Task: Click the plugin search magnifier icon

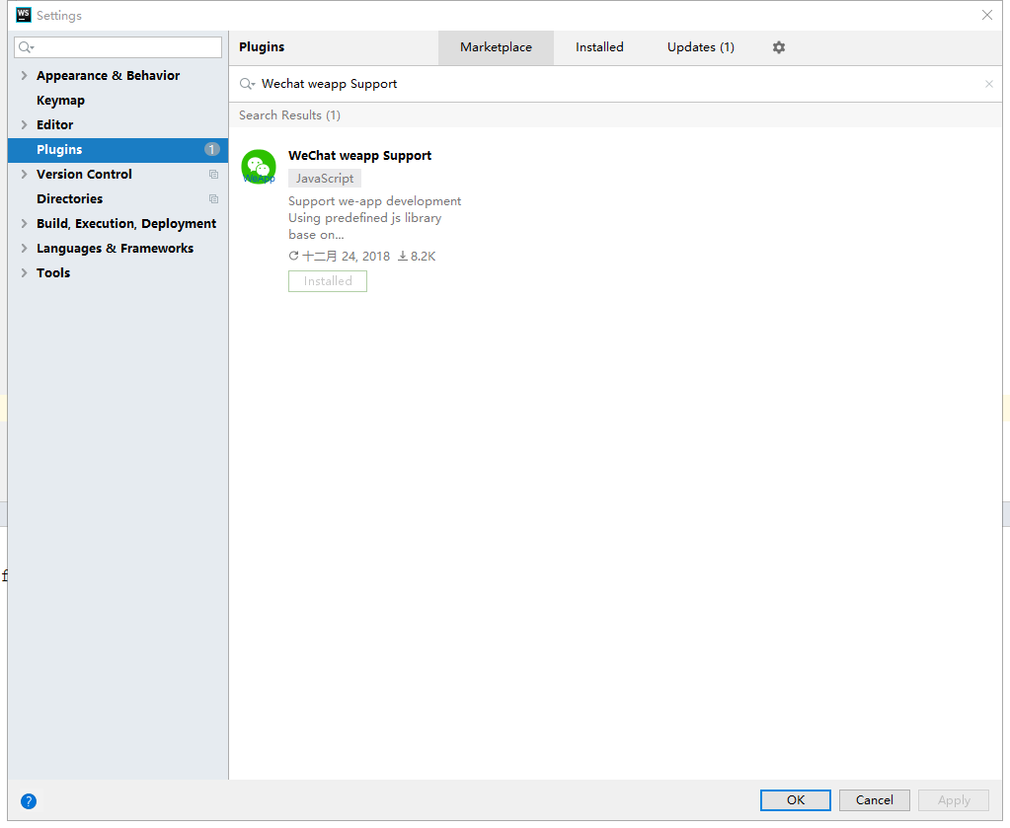Action: [x=247, y=84]
